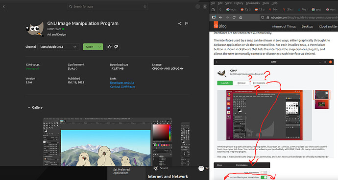The width and height of the screenshot is (338, 180).
Task: Share the GIMP app page
Action: pos(180,23)
